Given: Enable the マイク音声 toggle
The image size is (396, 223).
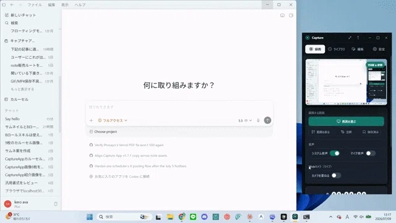Looking at the screenshot, I should [x=371, y=153].
